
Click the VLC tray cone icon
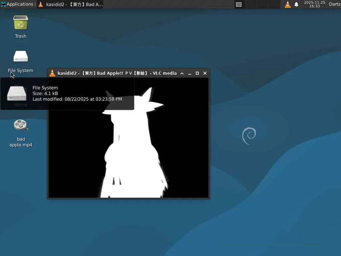pyautogui.click(x=288, y=4)
